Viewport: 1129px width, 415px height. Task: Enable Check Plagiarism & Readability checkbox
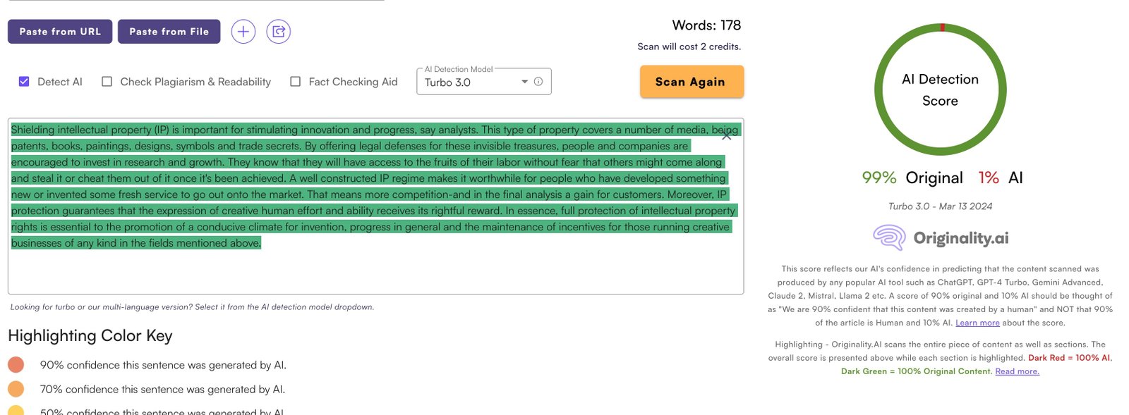click(x=107, y=82)
